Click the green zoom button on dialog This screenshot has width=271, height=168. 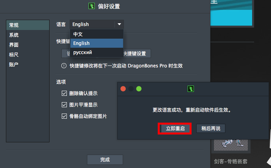tap(139, 89)
